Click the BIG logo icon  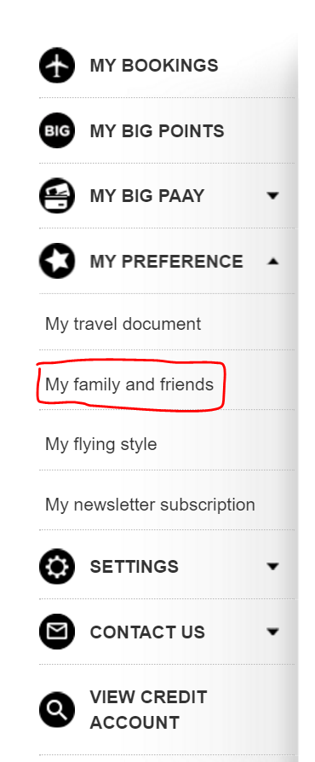tap(57, 130)
